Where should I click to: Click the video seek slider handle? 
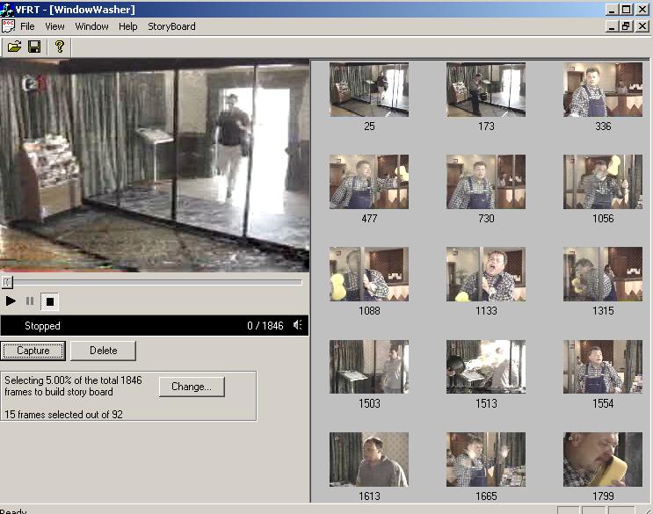click(x=7, y=282)
